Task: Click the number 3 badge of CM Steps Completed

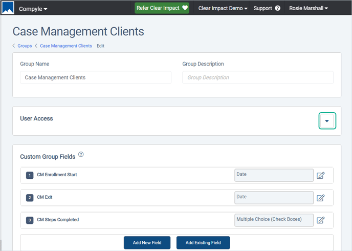Action: [x=30, y=220]
